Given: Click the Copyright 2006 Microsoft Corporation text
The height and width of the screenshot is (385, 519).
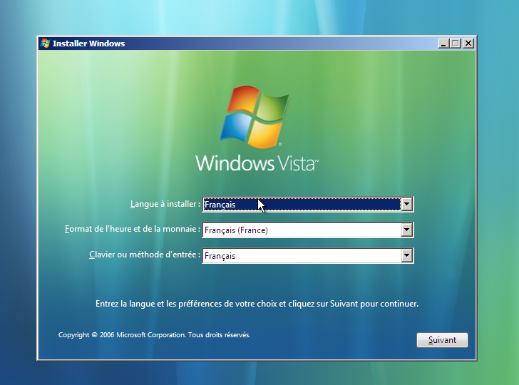Looking at the screenshot, I should coord(154,334).
